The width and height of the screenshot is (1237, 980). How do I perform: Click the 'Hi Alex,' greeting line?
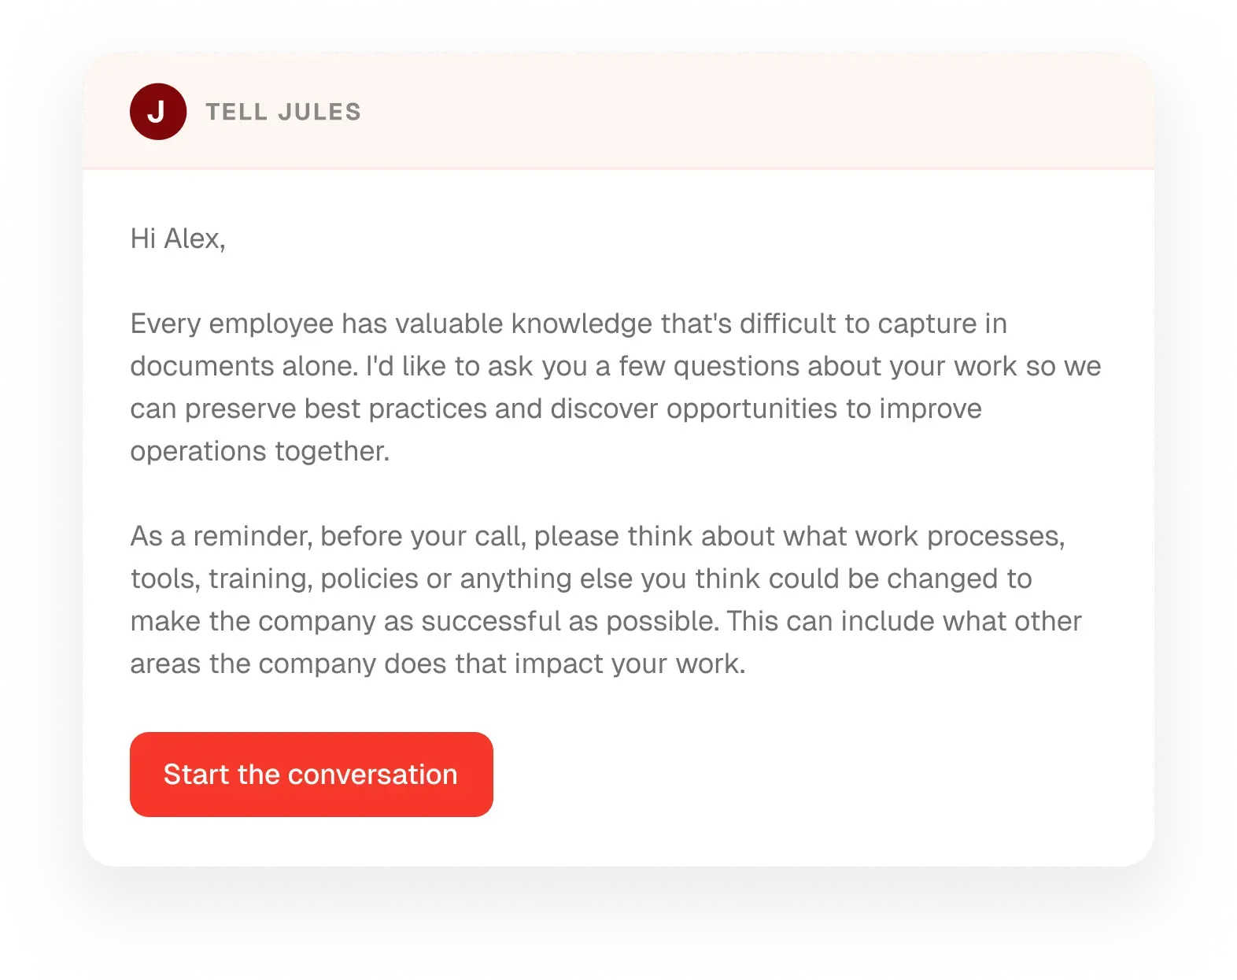[178, 239]
